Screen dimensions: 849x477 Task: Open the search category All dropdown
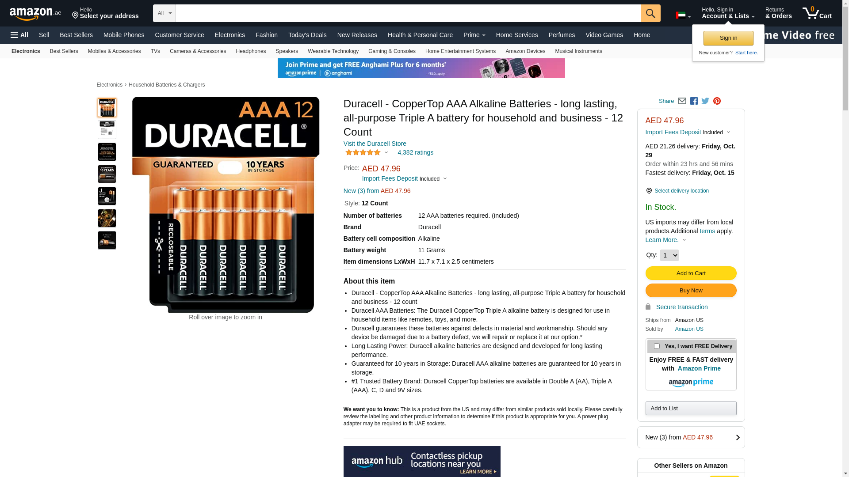tap(164, 13)
